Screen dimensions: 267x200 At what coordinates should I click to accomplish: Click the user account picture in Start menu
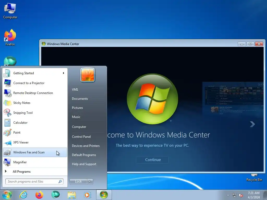coord(88,75)
